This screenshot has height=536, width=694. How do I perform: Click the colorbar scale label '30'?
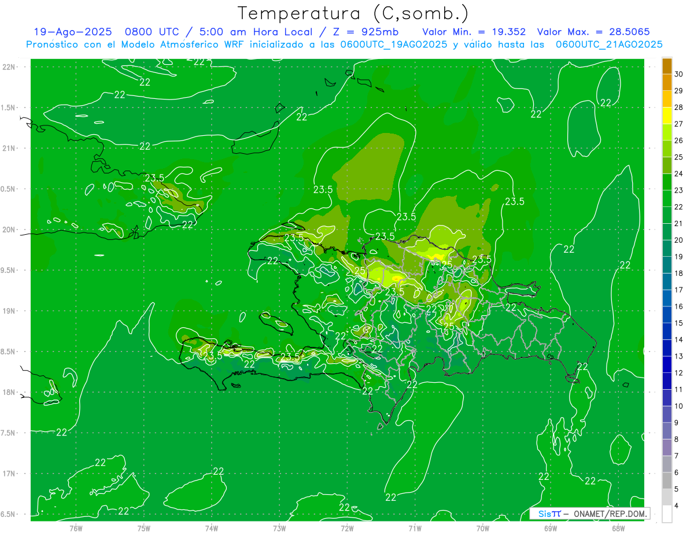(x=679, y=74)
